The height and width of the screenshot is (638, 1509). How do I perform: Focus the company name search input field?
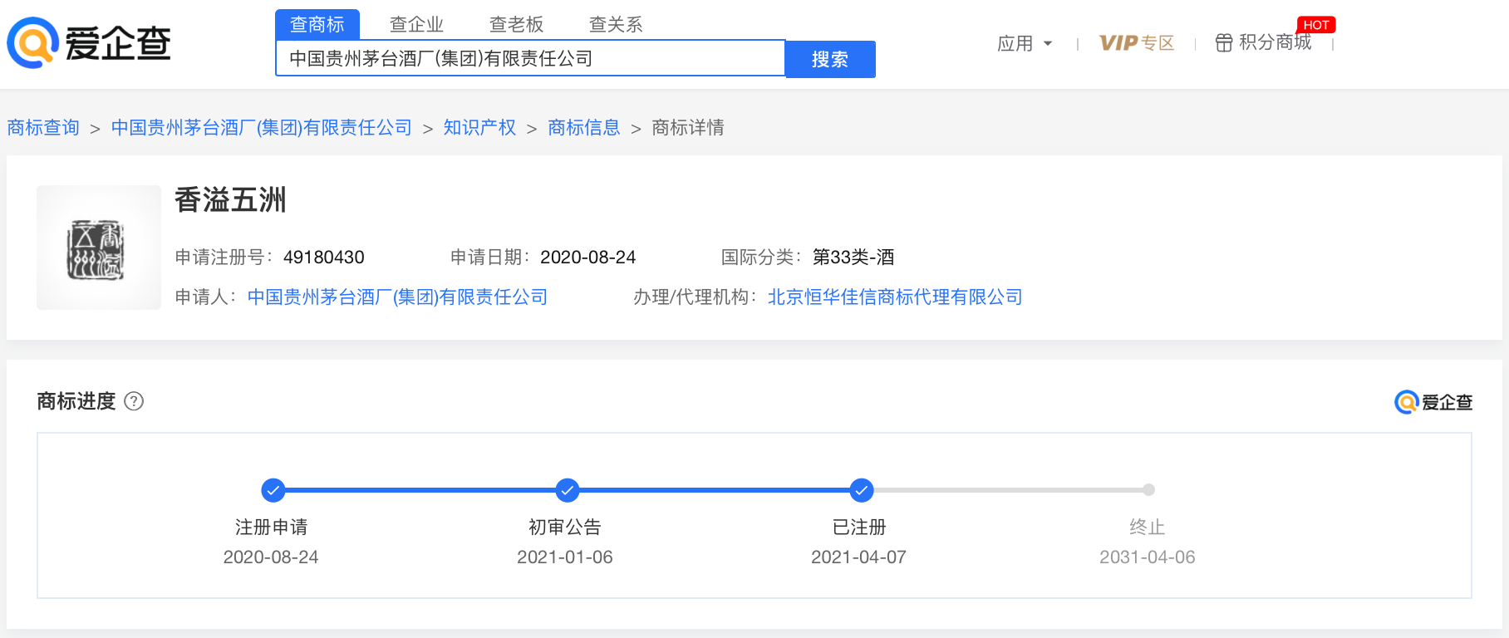pos(530,58)
